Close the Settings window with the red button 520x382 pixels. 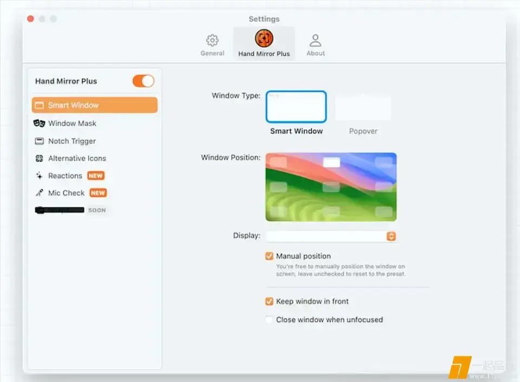(x=30, y=19)
